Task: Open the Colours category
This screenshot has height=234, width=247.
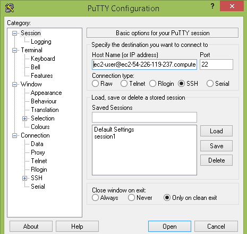Action: (x=40, y=127)
